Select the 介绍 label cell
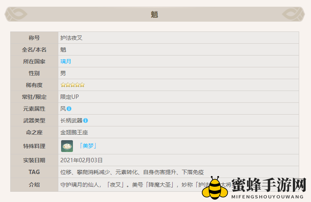The height and width of the screenshot is (202, 311). [x=34, y=185]
